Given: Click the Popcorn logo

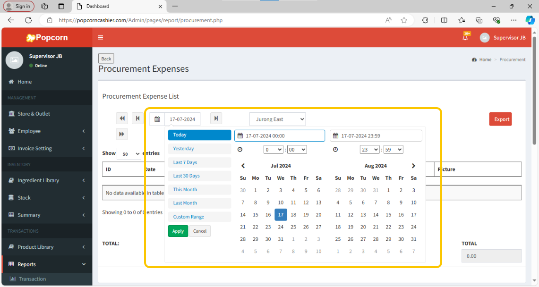Looking at the screenshot, I should click(x=47, y=37).
